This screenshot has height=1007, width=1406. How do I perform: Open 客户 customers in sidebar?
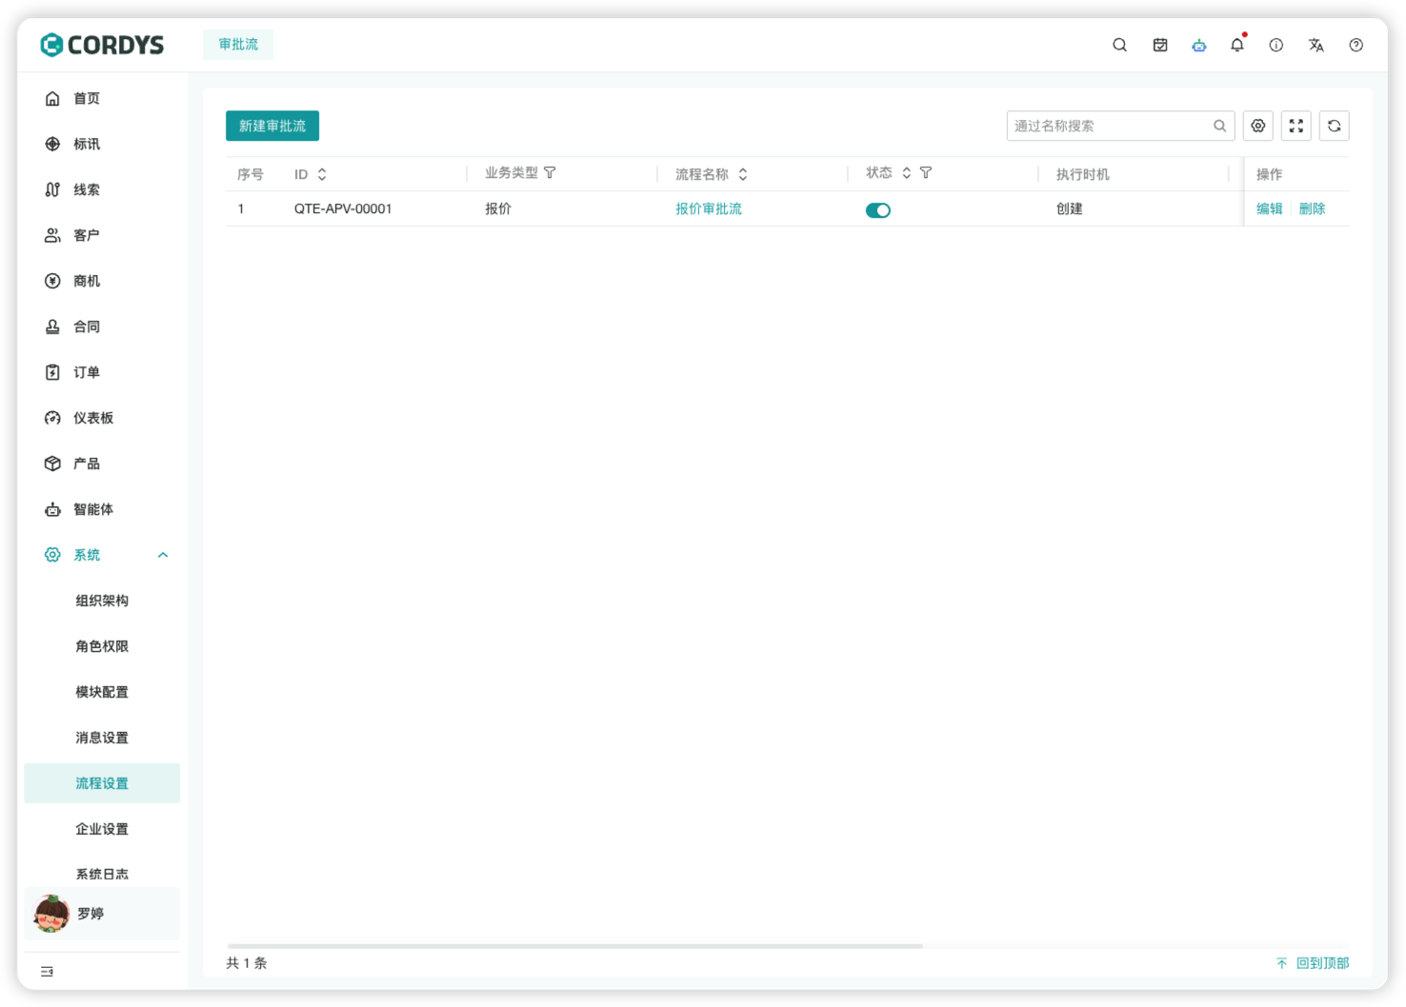[x=102, y=235]
